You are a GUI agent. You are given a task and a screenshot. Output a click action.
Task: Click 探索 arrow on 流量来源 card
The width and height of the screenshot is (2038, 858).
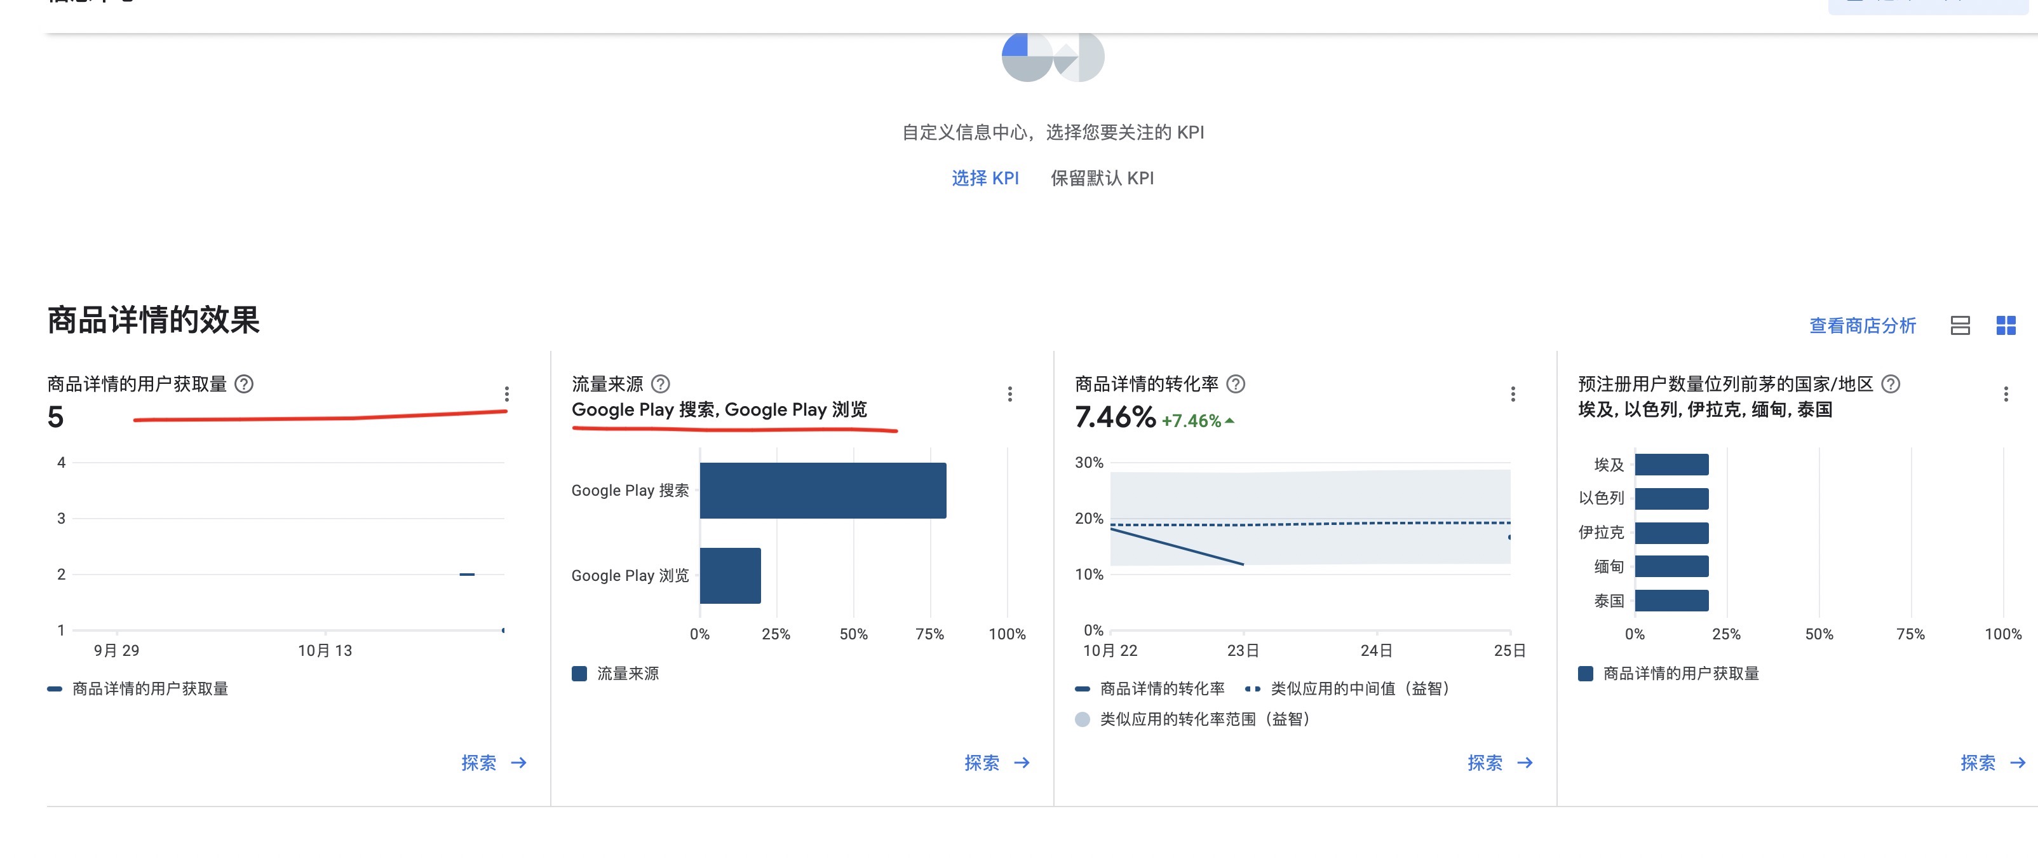1022,763
